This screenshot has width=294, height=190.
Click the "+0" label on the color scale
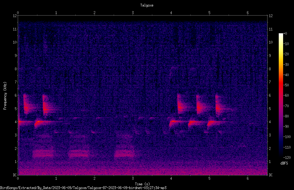[x=285, y=34]
